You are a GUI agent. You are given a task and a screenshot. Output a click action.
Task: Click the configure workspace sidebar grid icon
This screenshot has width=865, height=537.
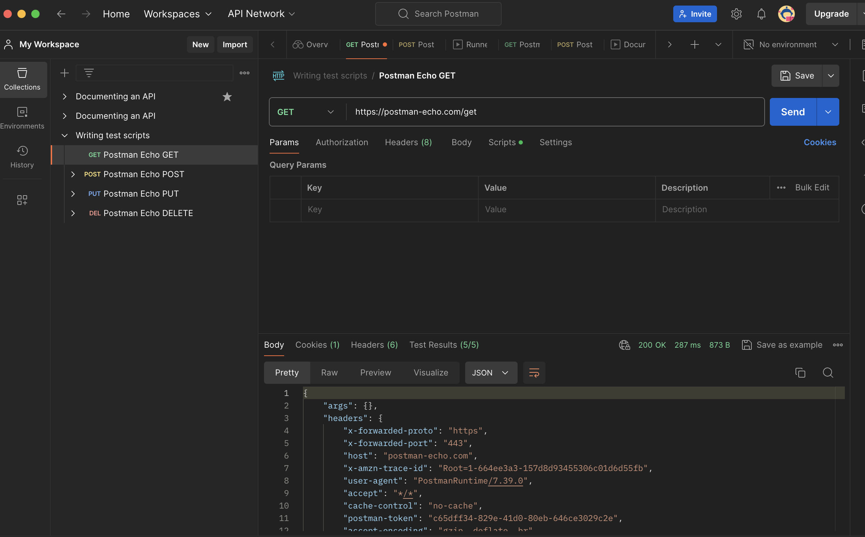point(22,200)
